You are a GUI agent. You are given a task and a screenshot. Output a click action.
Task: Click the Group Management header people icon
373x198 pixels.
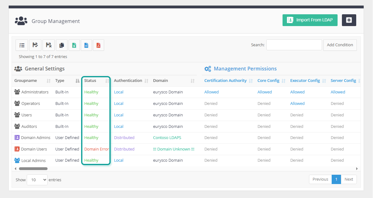[21, 21]
